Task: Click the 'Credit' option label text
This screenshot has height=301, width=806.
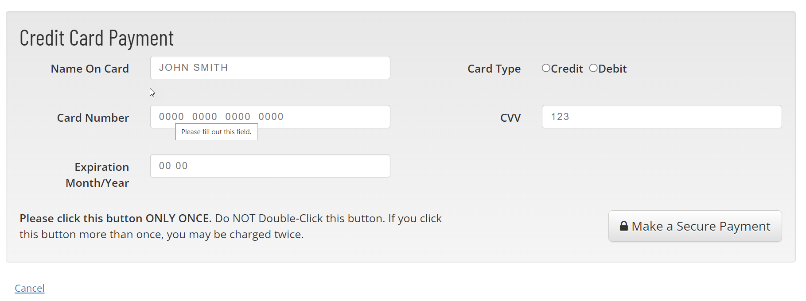Action: [567, 69]
